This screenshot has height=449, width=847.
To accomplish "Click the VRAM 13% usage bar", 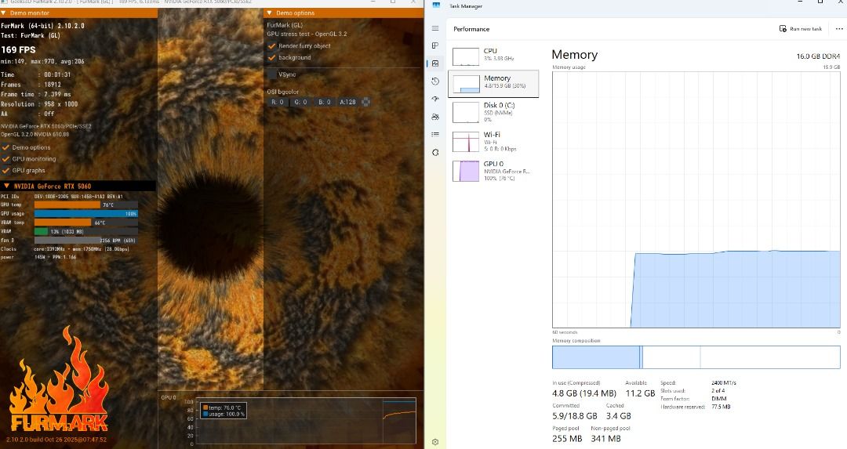I will (86, 231).
